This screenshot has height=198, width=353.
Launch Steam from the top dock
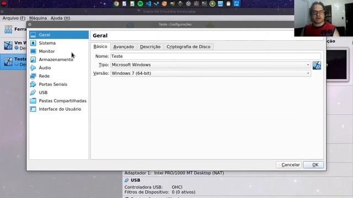click(x=156, y=4)
